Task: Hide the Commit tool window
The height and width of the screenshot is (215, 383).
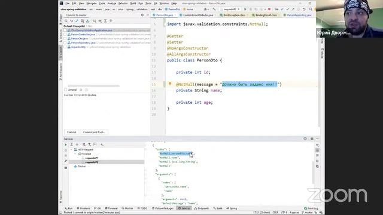Action: (x=148, y=15)
